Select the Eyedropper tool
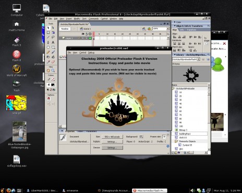The width and height of the screenshot is (242, 193). coord(49,62)
